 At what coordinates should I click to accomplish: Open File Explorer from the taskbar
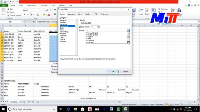(76, 109)
